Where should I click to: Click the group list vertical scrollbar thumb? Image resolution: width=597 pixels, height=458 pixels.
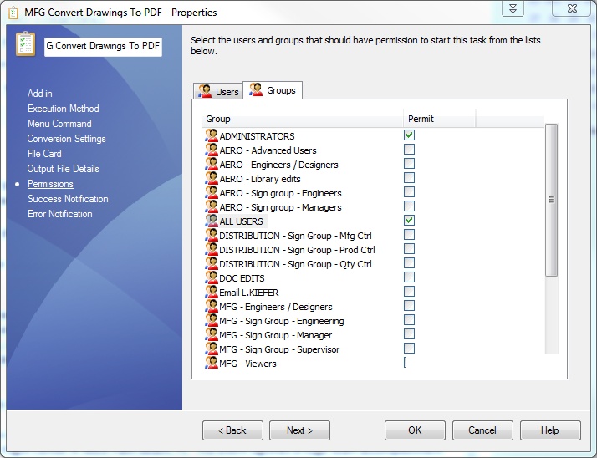click(x=551, y=200)
